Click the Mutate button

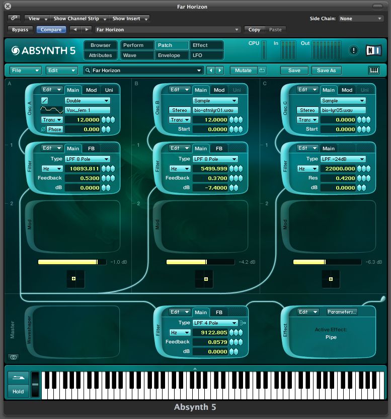(x=243, y=70)
